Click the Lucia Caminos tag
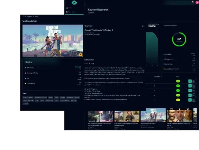Image resolution: width=199 pixels, height=150 pixels. [65, 101]
